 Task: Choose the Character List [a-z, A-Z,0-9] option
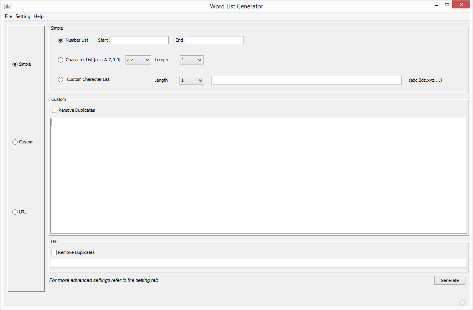(x=60, y=60)
